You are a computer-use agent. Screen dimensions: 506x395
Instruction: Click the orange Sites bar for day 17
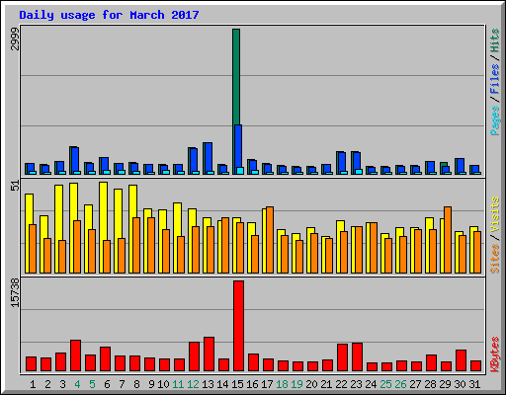270,240
